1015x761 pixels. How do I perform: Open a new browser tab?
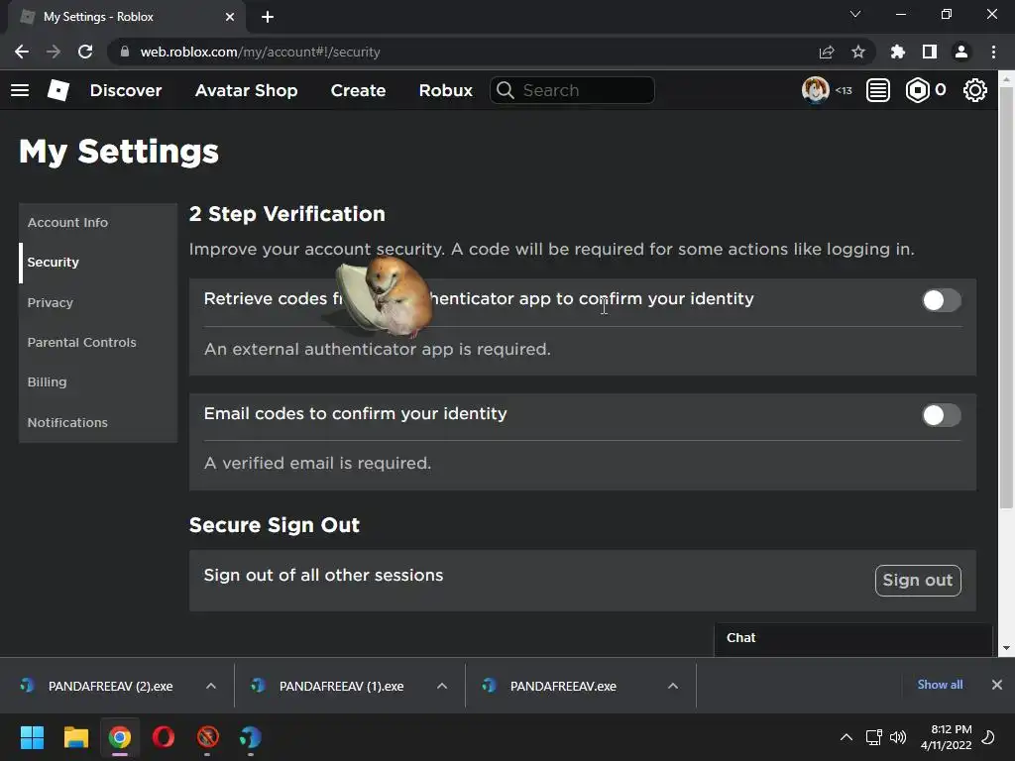point(268,17)
